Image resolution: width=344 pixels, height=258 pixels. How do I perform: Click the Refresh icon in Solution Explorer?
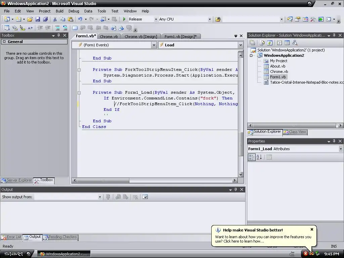270,43
